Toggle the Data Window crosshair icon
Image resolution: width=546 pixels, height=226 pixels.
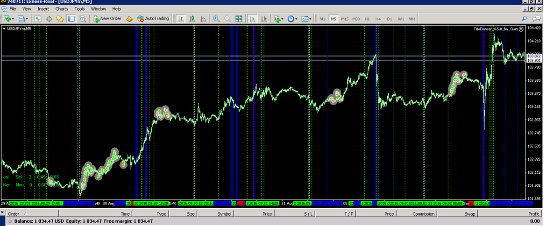tap(49, 19)
